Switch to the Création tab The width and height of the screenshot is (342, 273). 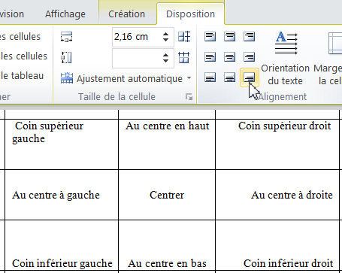126,14
